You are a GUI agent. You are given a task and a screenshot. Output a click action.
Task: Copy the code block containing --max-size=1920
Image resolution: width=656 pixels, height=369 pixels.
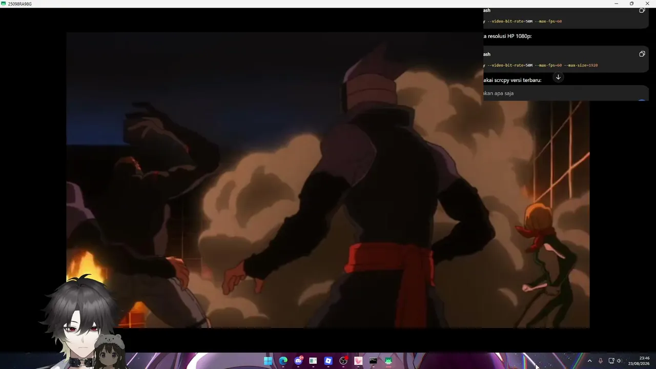(x=642, y=54)
